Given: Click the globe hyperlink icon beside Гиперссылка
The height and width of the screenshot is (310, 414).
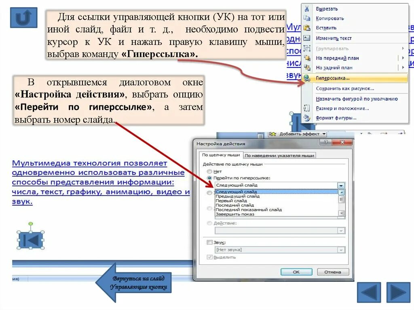Looking at the screenshot, I should 307,78.
